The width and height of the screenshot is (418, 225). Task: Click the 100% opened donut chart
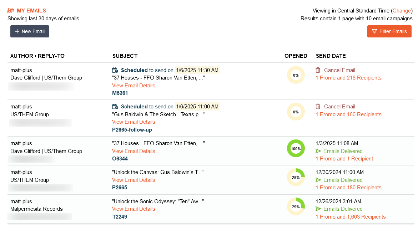(296, 148)
